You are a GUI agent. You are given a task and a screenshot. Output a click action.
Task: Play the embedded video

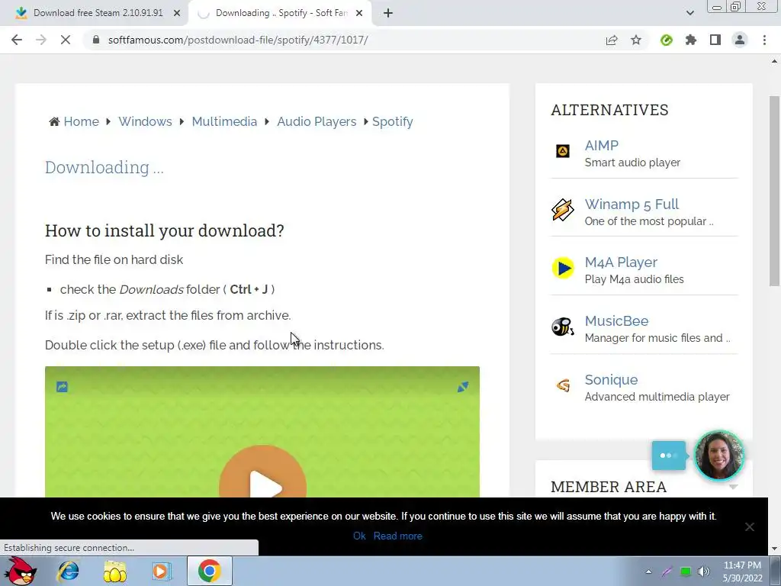coord(262,486)
